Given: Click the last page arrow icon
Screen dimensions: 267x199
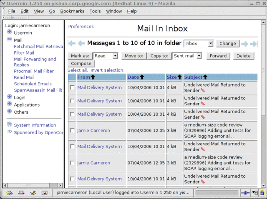Looking at the screenshot, I should tap(254, 43).
